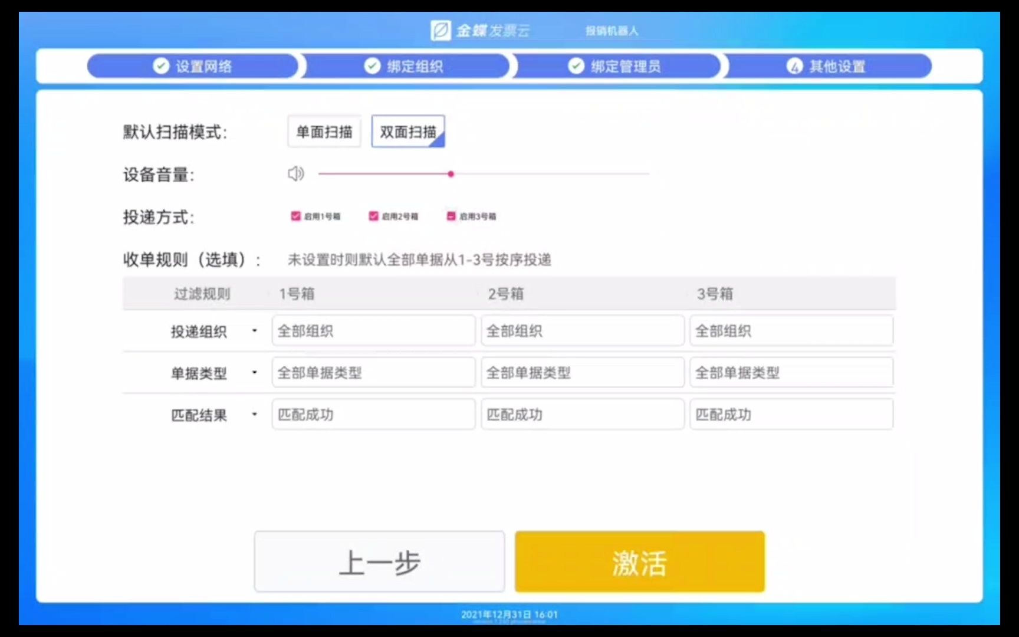Click the checkmark icon on 设置网络 step
Screen dimensions: 1019x637
161,66
